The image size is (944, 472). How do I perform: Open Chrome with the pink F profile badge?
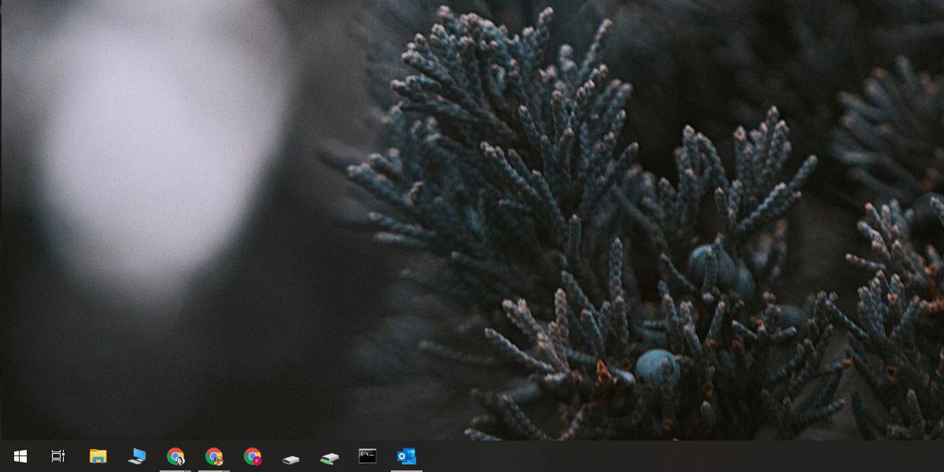253,456
